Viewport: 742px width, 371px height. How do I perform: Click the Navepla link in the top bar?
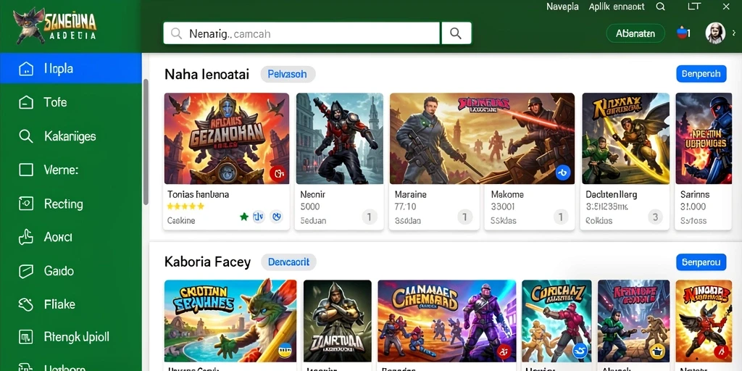click(x=562, y=7)
